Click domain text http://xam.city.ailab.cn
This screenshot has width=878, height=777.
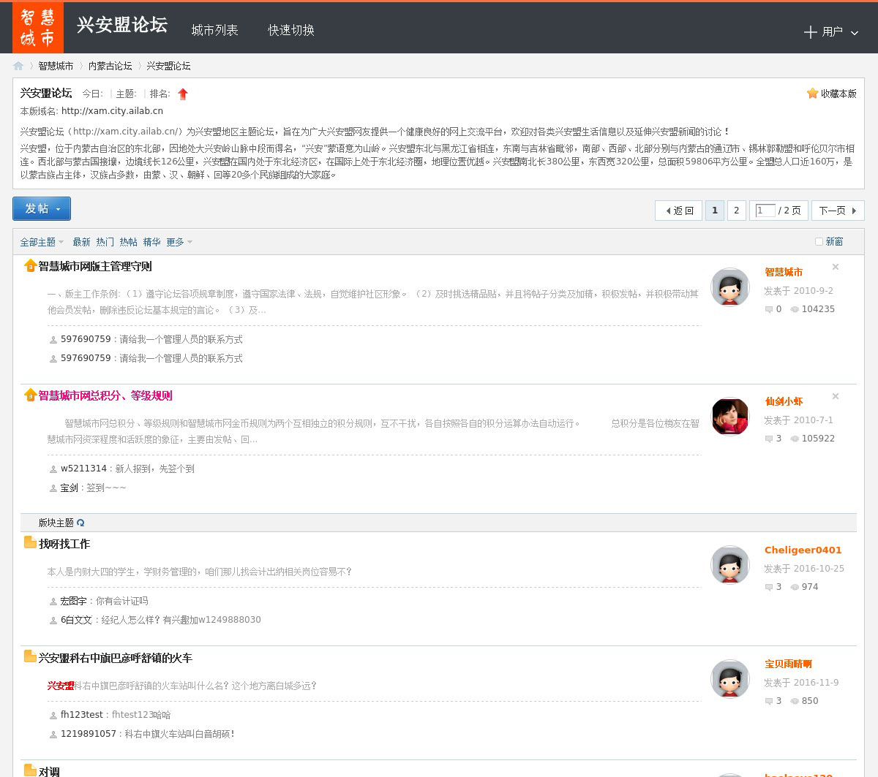tap(112, 111)
